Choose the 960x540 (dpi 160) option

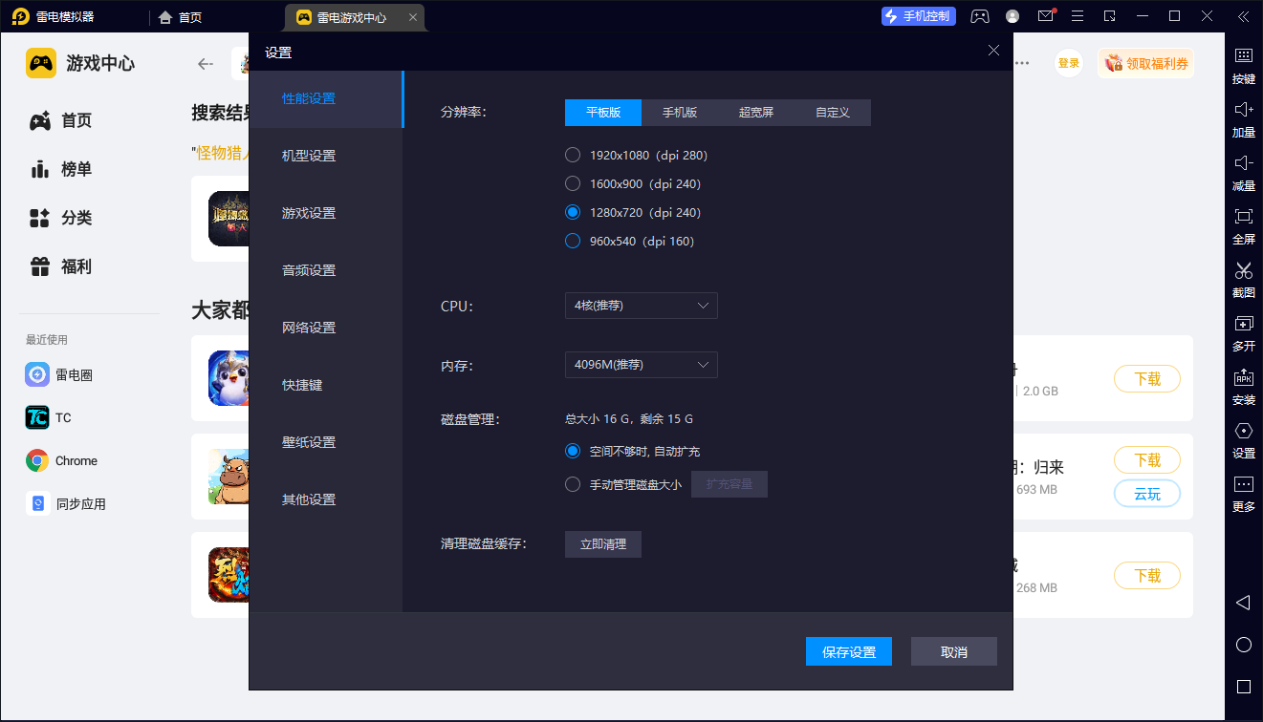pyautogui.click(x=573, y=241)
